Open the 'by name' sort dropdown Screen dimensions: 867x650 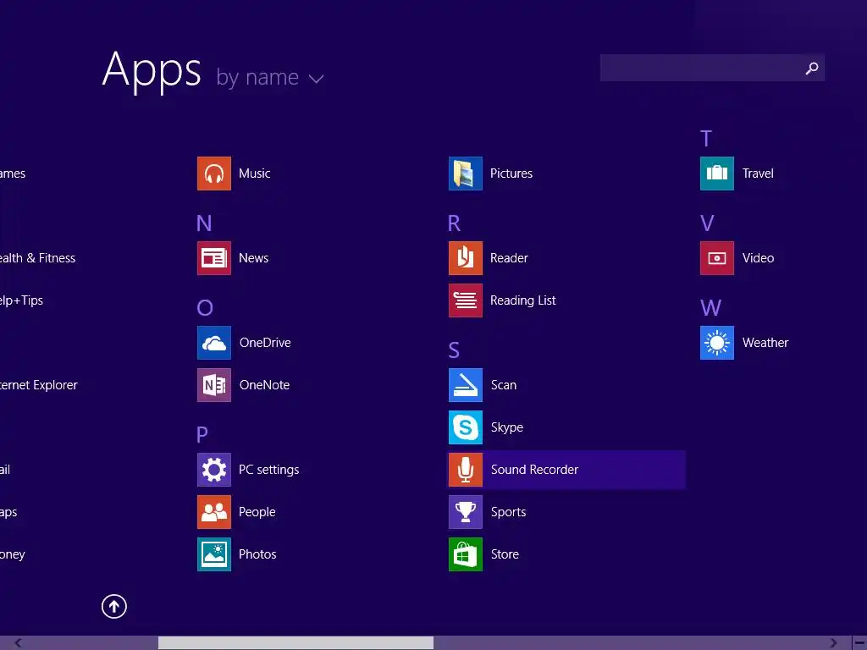coord(270,77)
